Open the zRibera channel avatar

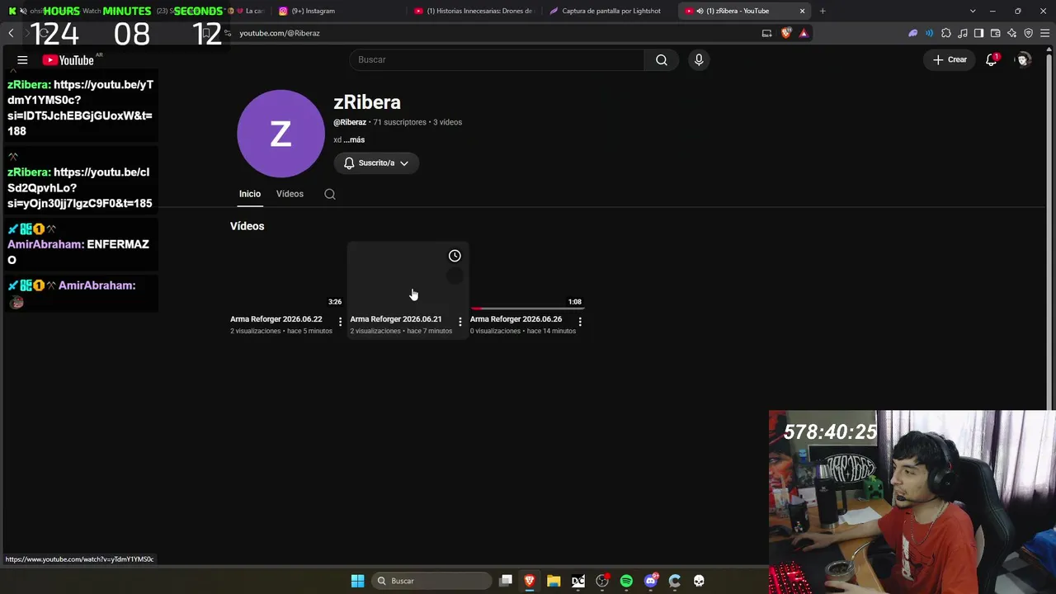pos(280,134)
